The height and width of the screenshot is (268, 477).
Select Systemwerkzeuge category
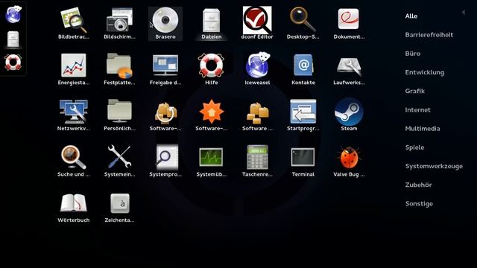click(434, 166)
